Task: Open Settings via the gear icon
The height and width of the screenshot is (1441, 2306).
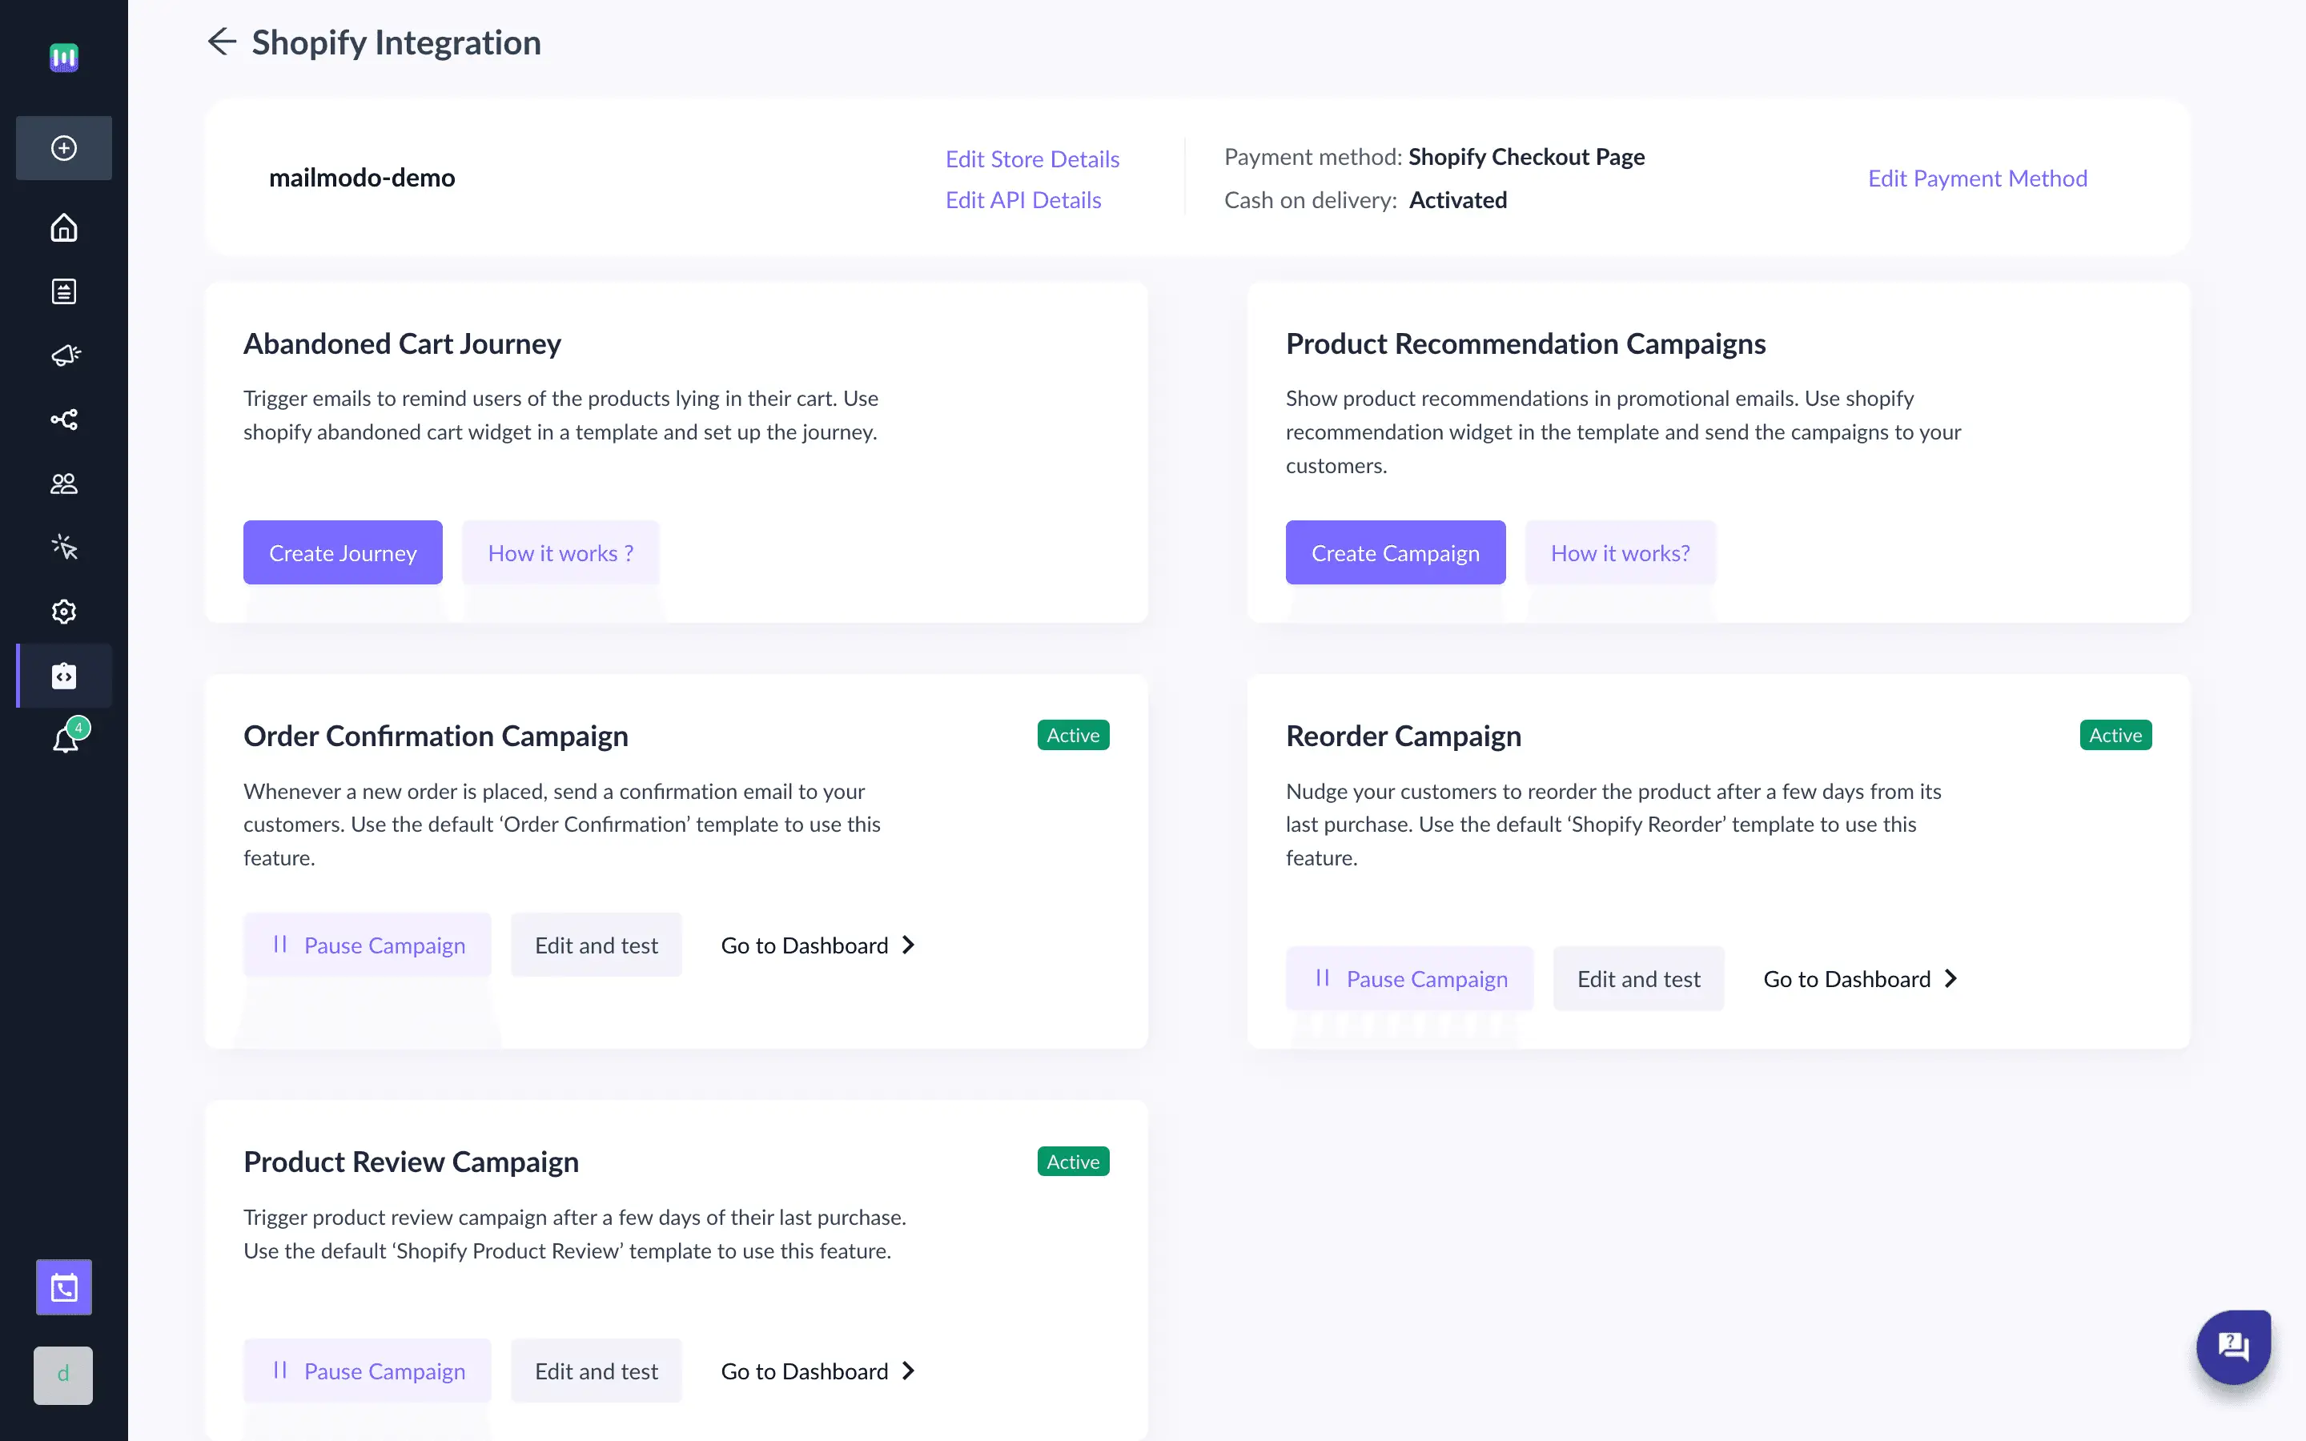Action: click(63, 611)
